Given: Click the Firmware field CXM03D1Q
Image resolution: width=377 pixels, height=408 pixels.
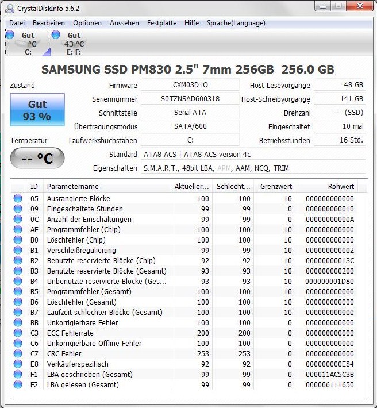Looking at the screenshot, I should (190, 85).
